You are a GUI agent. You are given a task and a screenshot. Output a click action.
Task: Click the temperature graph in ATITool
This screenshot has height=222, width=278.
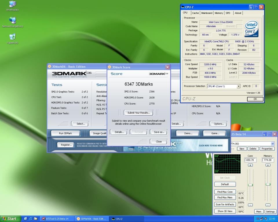pyautogui.click(x=227, y=164)
